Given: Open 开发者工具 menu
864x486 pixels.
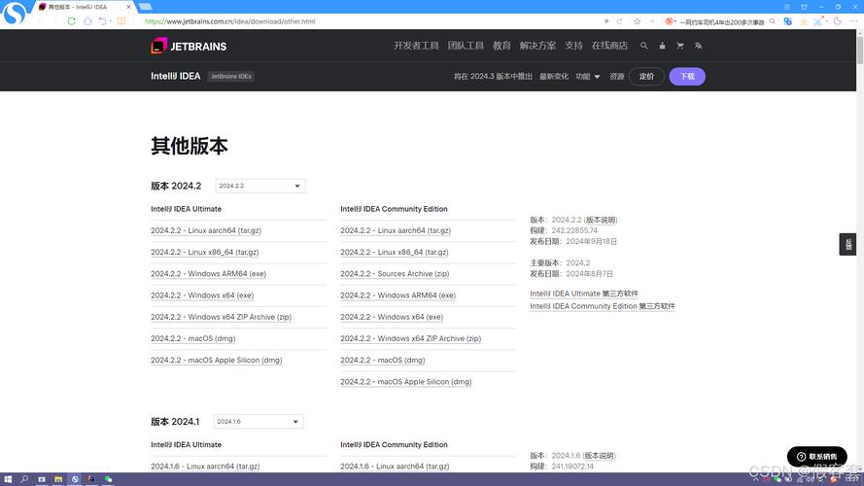Looking at the screenshot, I should pyautogui.click(x=416, y=46).
